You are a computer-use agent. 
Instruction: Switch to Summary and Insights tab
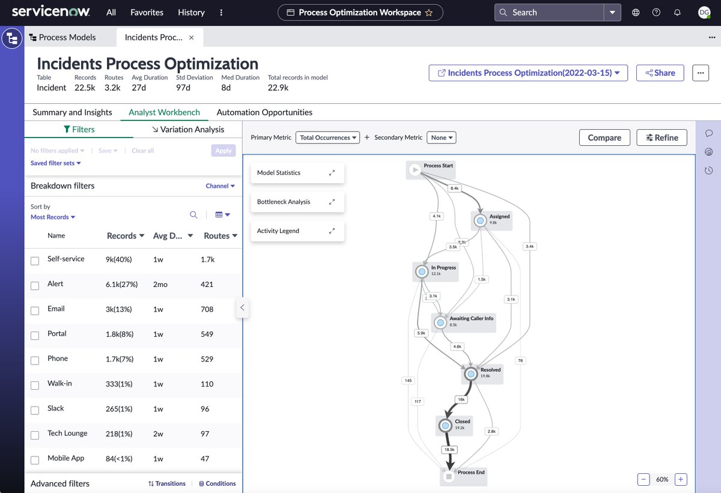point(72,112)
